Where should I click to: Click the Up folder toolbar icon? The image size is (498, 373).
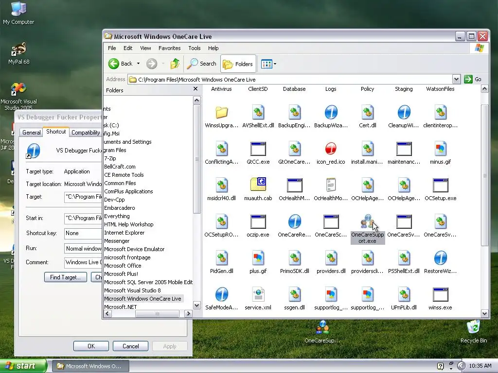(x=175, y=64)
